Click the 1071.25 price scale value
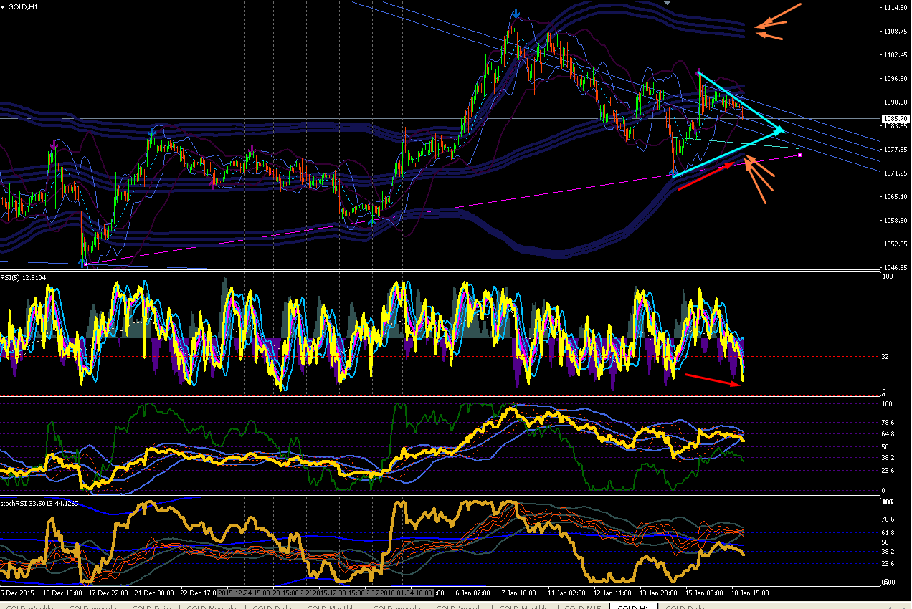 [x=896, y=173]
